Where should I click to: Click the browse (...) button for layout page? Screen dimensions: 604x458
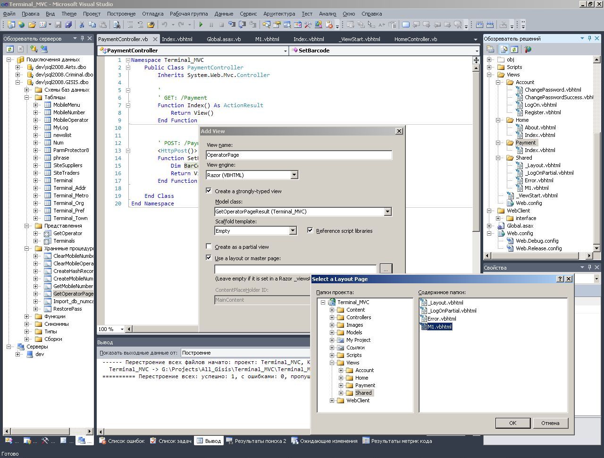tap(386, 269)
